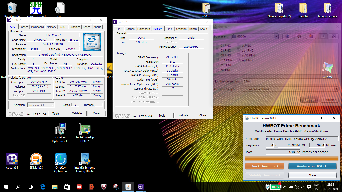Create a new folder in the Guardar dialog
This screenshot has width=342, height=192.
311,36
